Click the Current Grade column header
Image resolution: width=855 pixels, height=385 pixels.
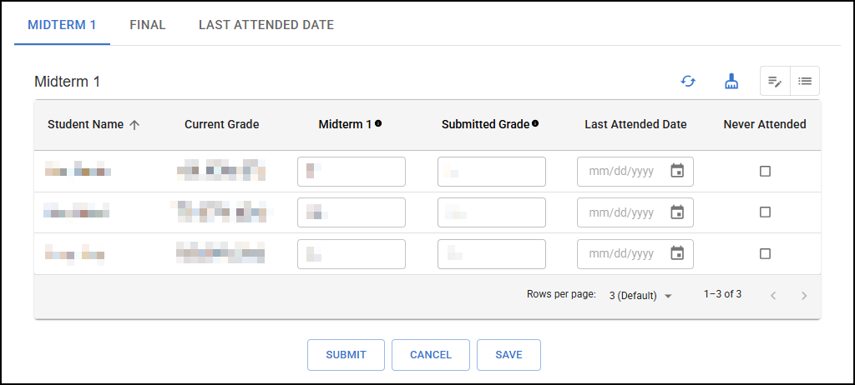(x=222, y=124)
